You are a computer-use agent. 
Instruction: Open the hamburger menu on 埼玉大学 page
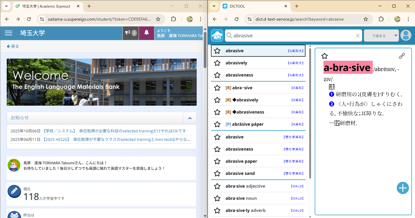point(9,33)
